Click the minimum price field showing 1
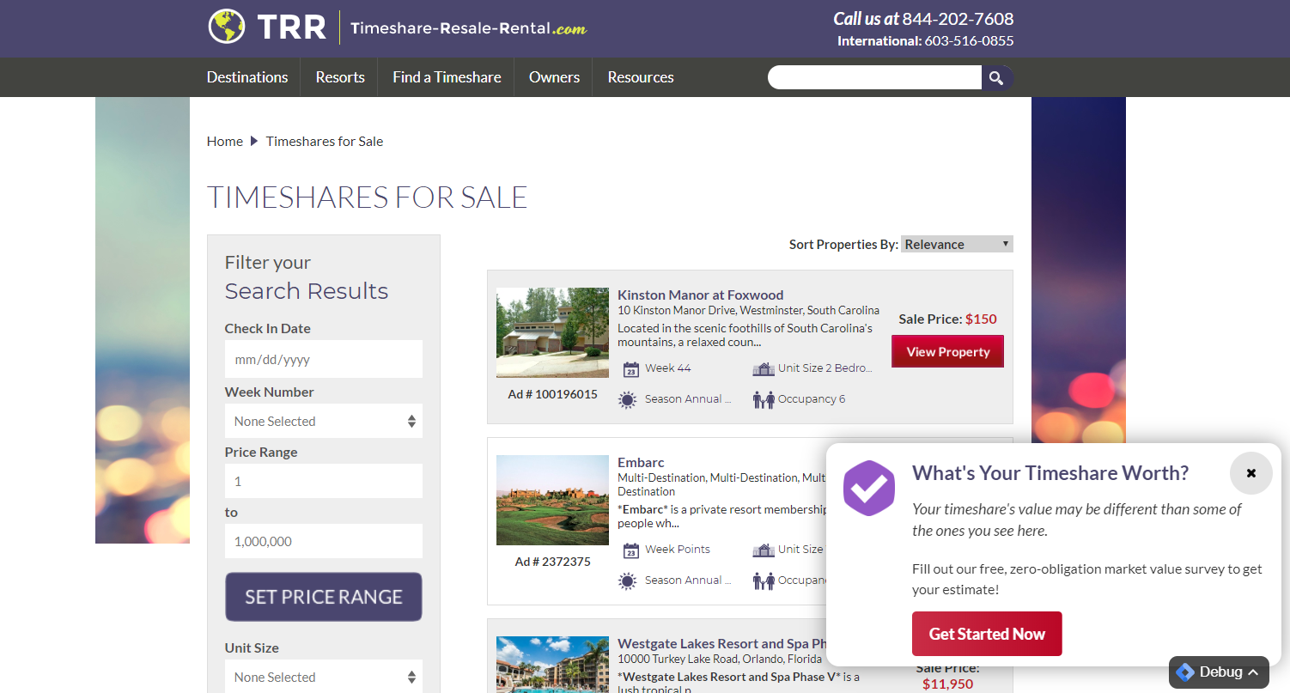Viewport: 1290px width, 693px height. coord(324,481)
